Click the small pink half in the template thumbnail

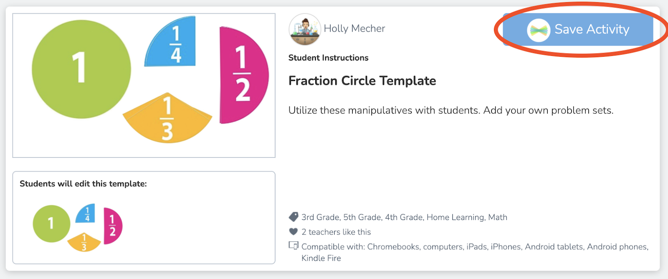(112, 226)
